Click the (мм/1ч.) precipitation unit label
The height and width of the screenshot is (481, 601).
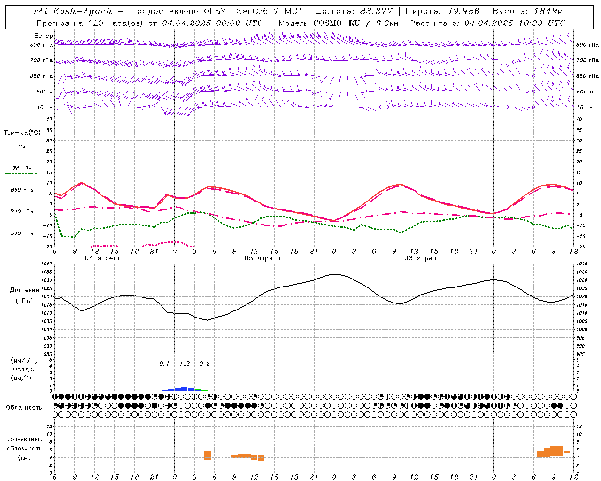(x=24, y=378)
